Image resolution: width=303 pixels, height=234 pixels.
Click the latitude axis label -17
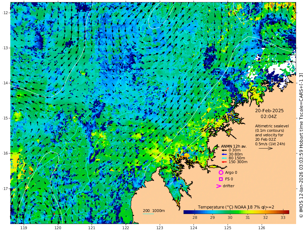pyautogui.click(x=5, y=189)
